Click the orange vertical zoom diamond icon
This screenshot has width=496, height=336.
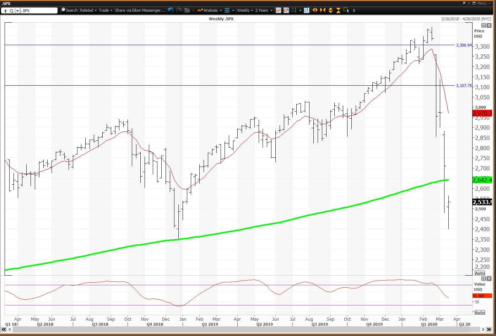(x=330, y=10)
